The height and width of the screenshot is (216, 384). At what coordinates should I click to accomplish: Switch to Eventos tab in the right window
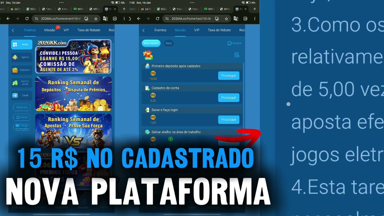[160, 30]
